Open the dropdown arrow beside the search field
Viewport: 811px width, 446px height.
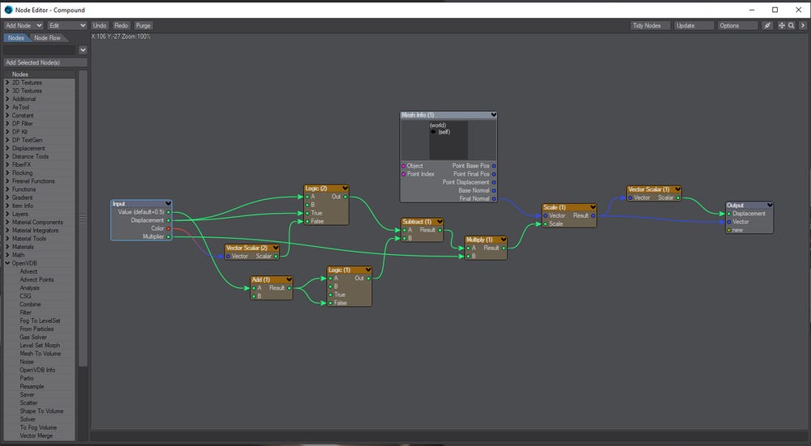(x=83, y=50)
